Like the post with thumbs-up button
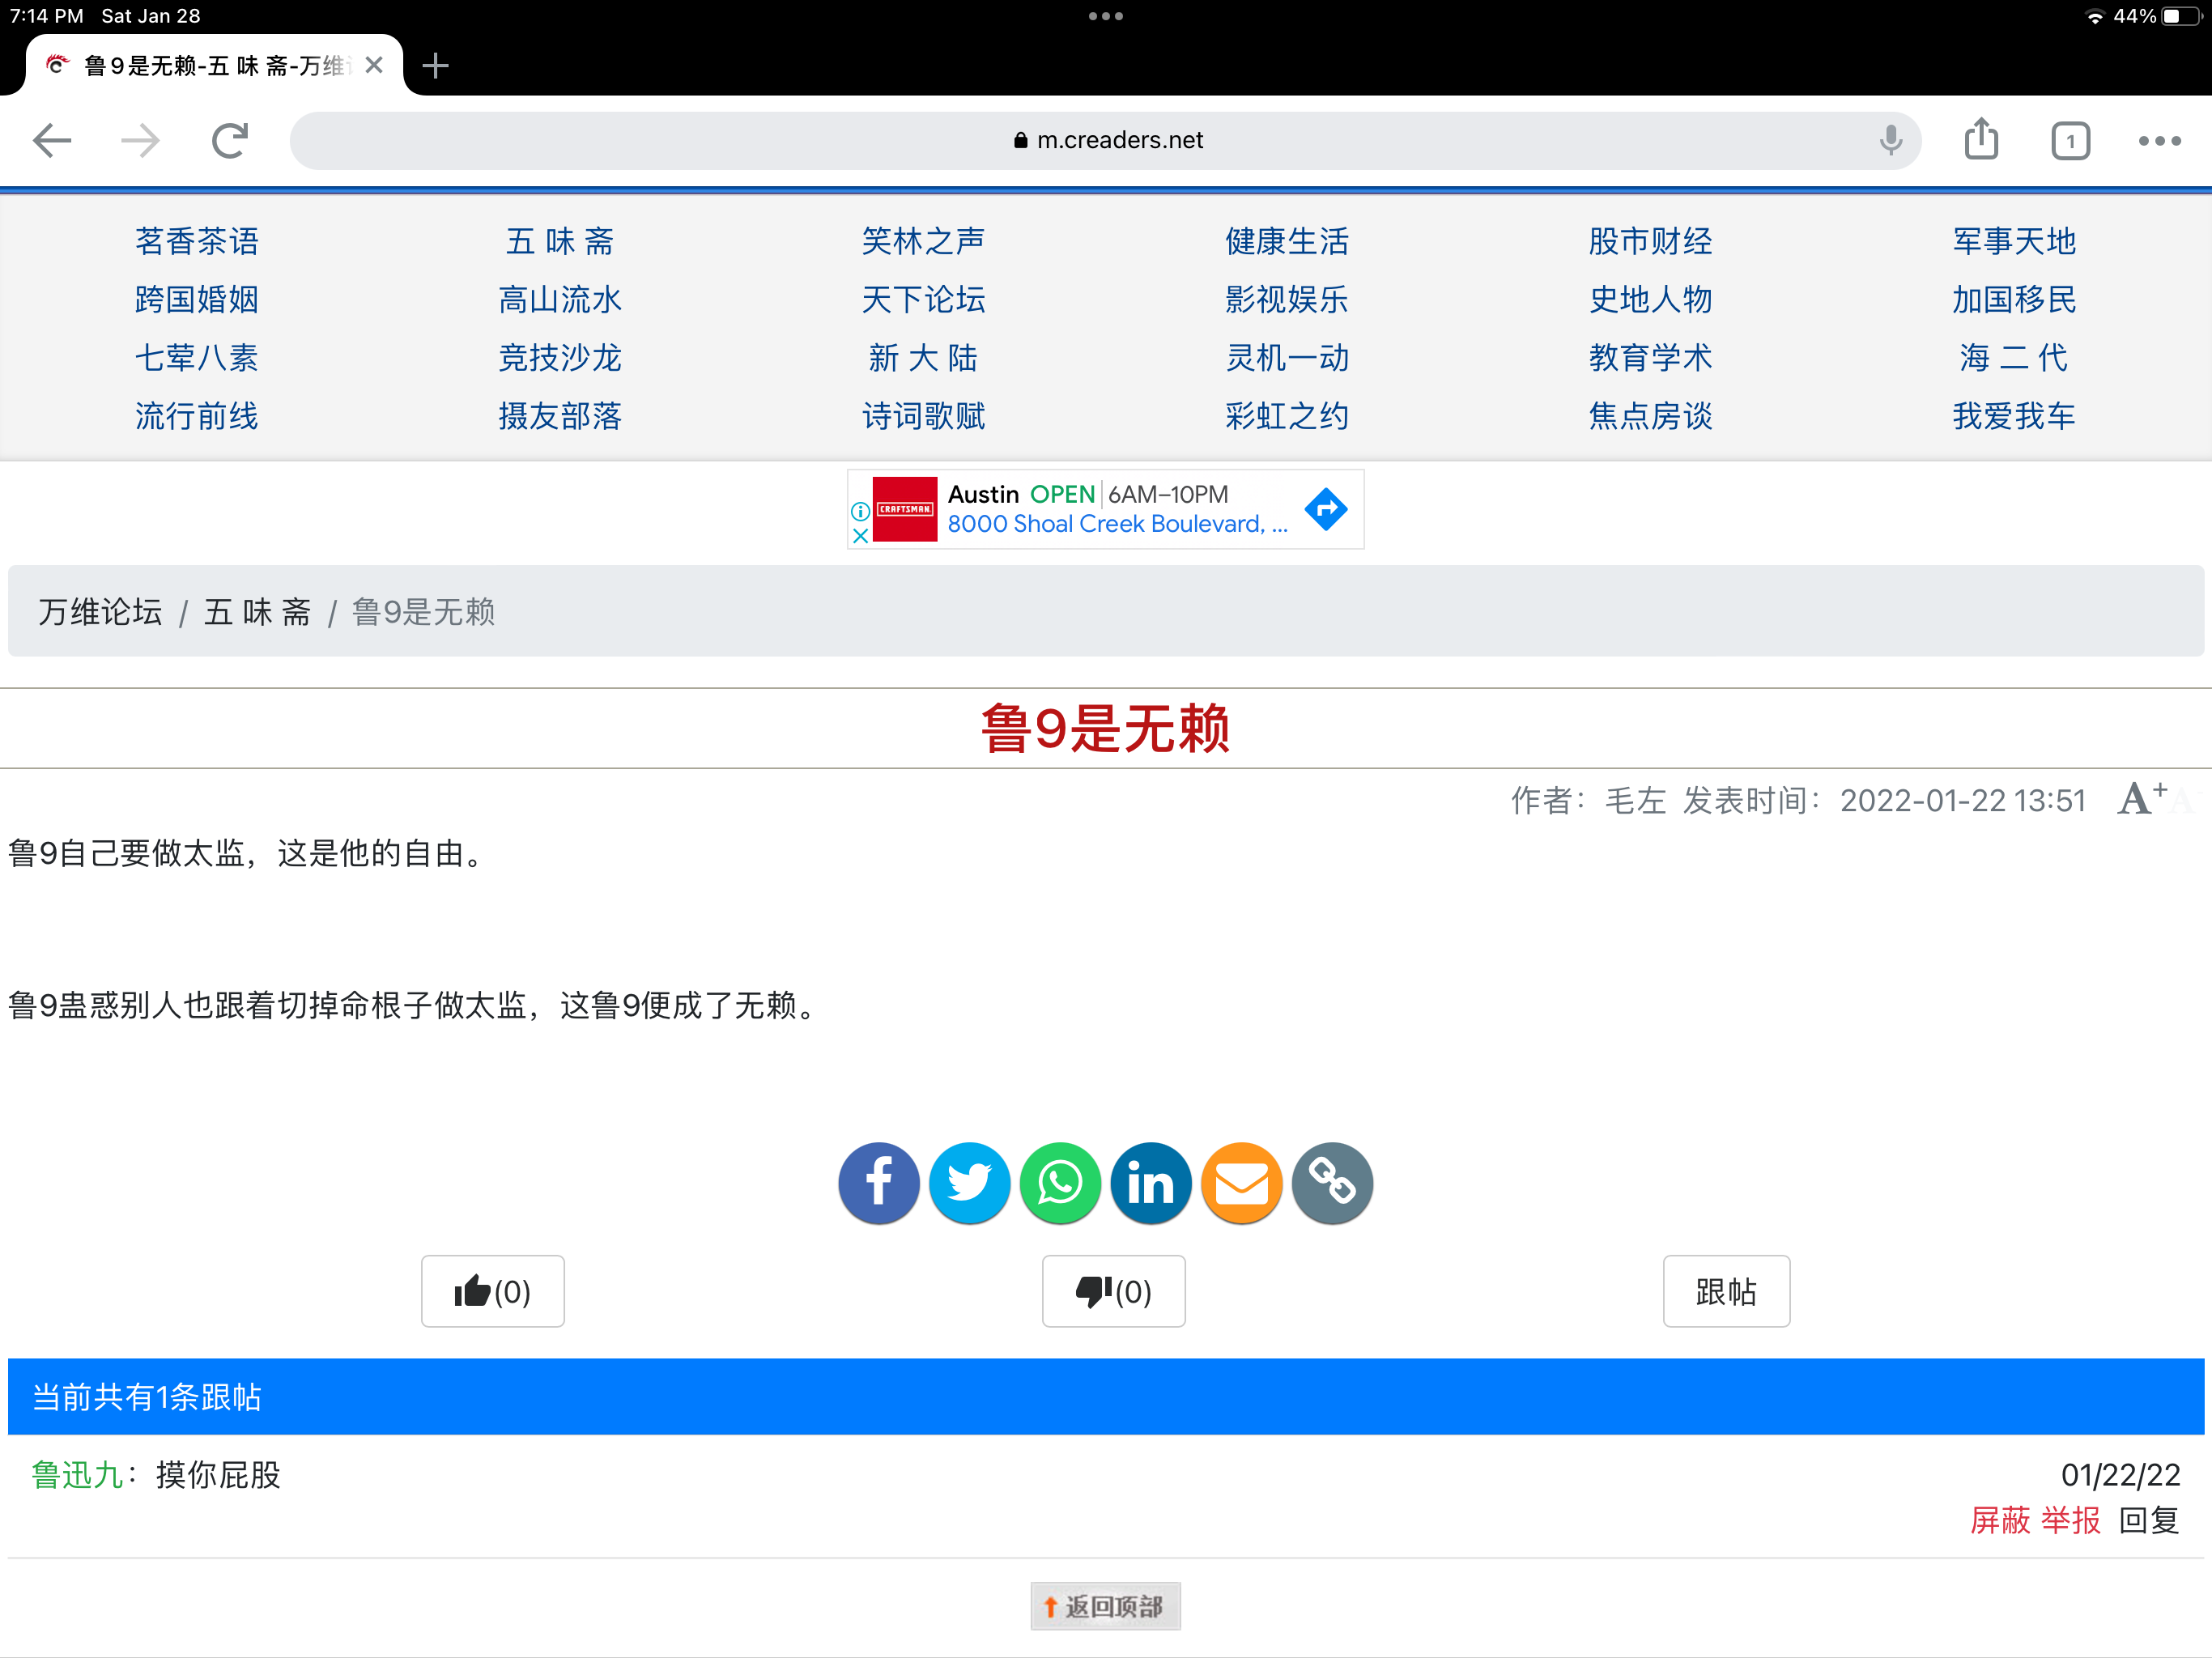2212x1658 pixels. [492, 1291]
